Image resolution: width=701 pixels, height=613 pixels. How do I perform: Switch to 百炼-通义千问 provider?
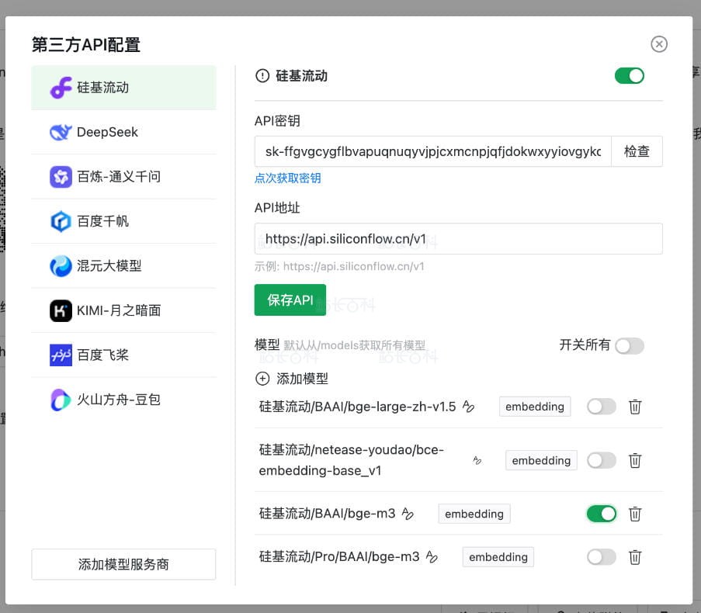coord(124,176)
